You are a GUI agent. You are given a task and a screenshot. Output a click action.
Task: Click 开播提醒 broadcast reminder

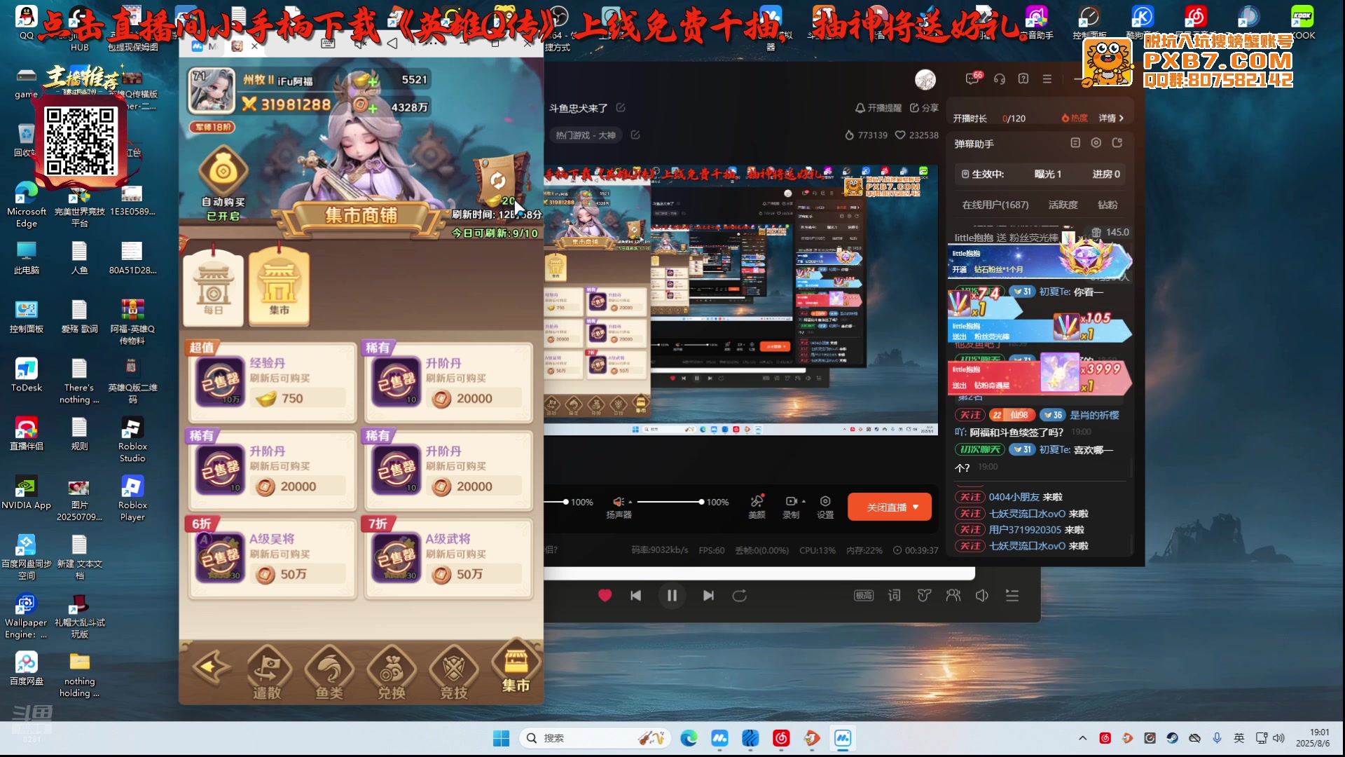(x=878, y=108)
